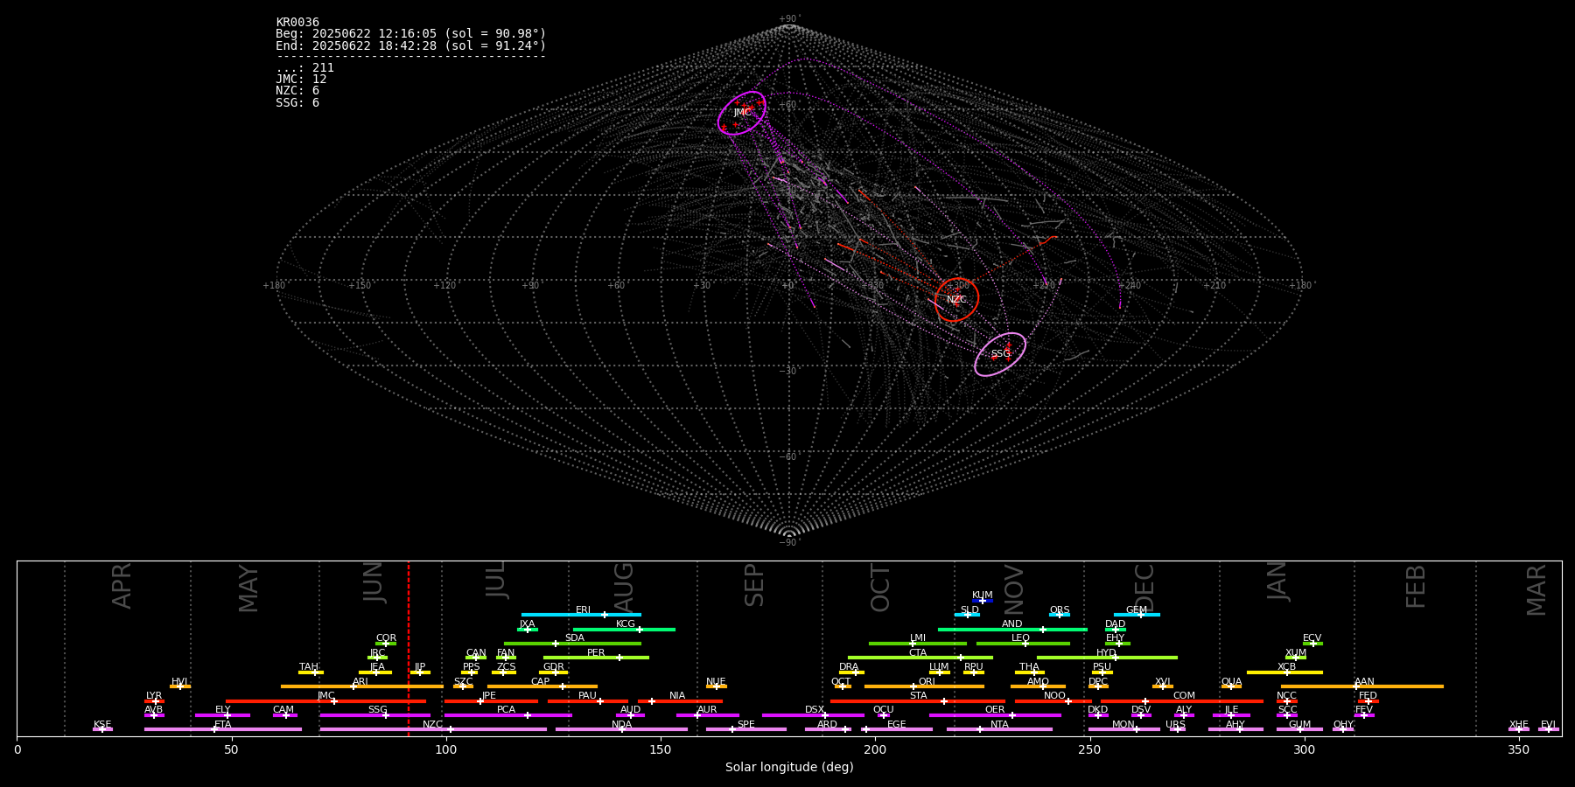Click the −90 south pole label
The width and height of the screenshot is (1575, 787).
click(x=788, y=543)
